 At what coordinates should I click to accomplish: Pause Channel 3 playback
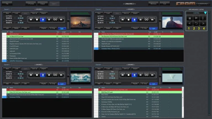(49, 75)
